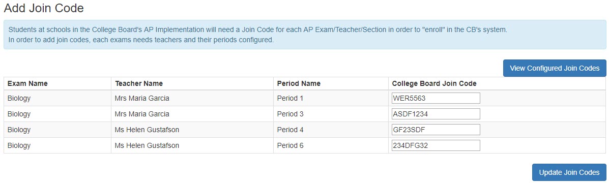Click the Exam Name column header

27,83
